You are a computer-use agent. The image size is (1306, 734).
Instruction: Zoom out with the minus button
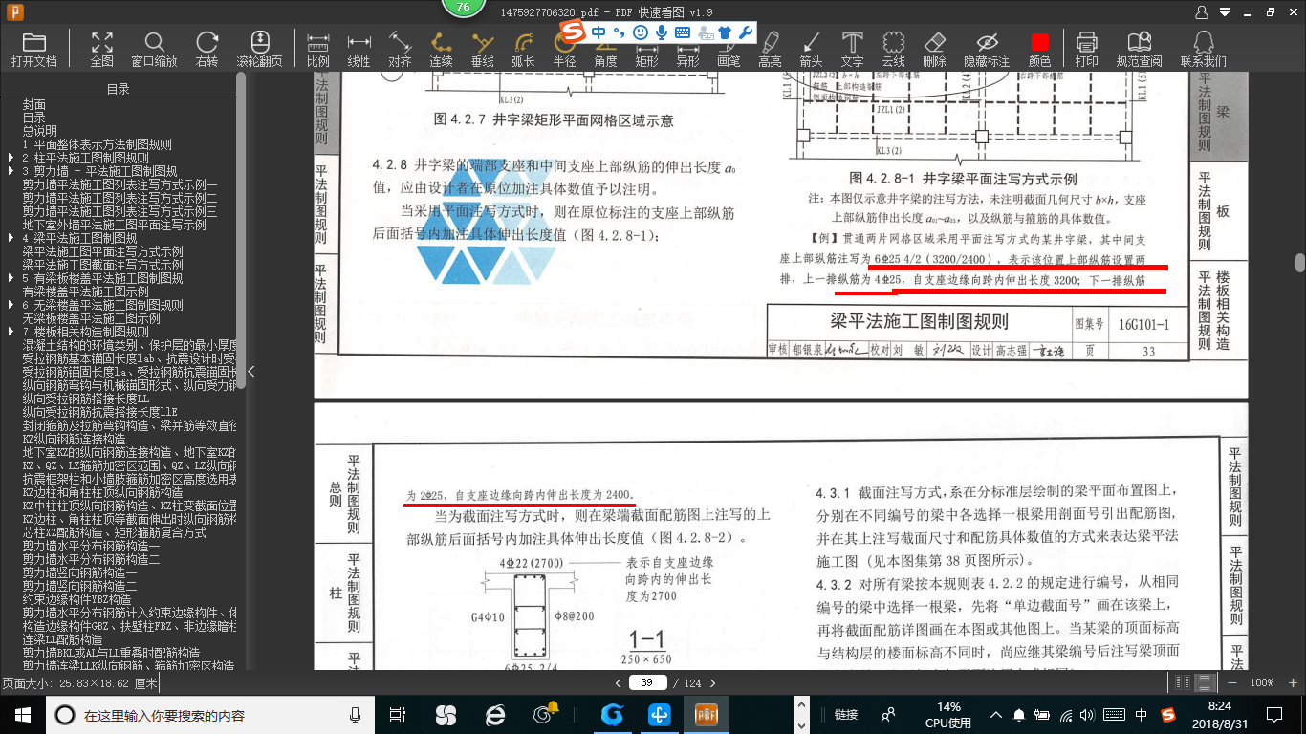pyautogui.click(x=1233, y=682)
